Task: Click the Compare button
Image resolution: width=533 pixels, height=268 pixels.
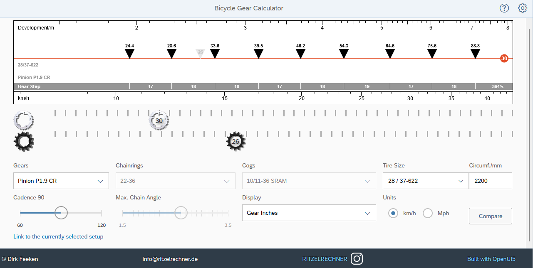Action: click(x=491, y=216)
